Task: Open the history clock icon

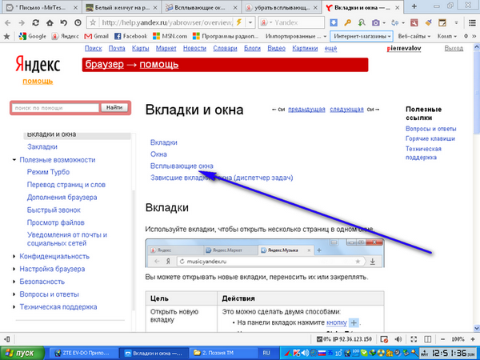Action: (x=78, y=22)
